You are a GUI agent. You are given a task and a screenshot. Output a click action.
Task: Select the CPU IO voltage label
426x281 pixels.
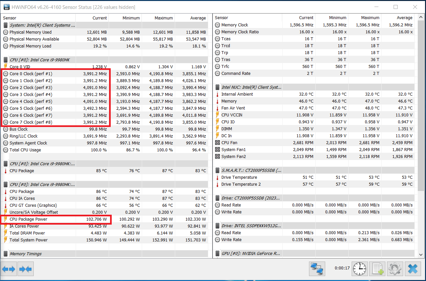tap(228, 122)
